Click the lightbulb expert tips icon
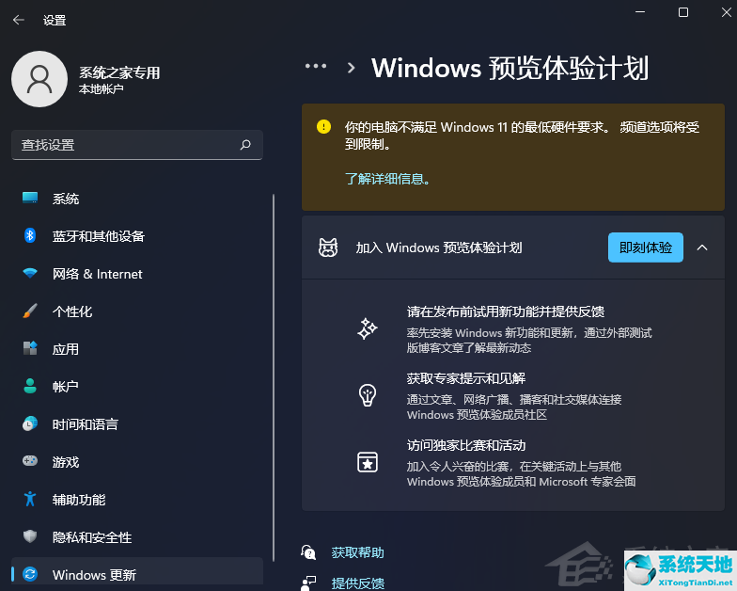The height and width of the screenshot is (591, 737). [x=368, y=395]
